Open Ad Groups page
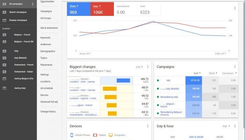 point(46,18)
